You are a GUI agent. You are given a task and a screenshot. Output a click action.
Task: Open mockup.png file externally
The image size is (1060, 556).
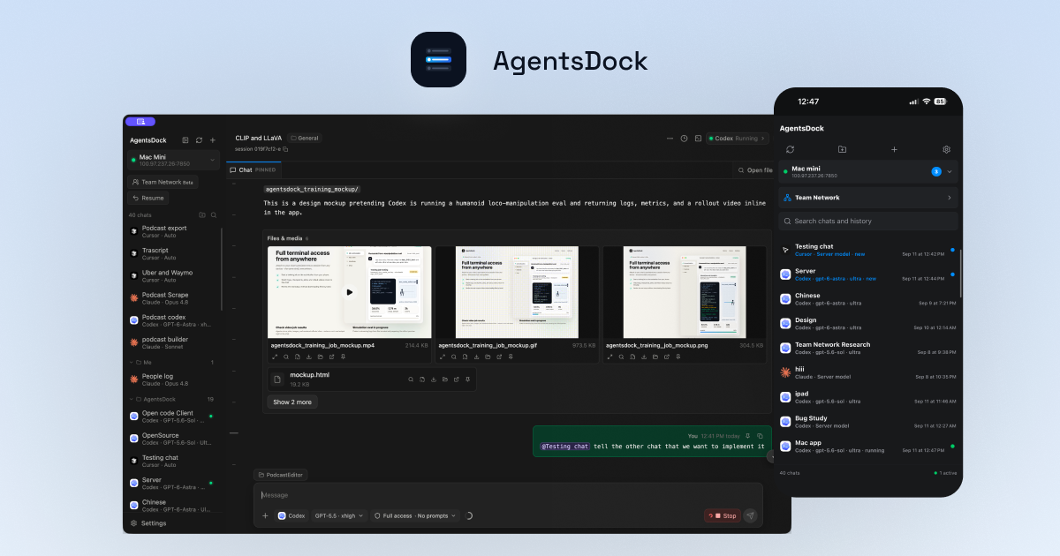[x=667, y=357]
